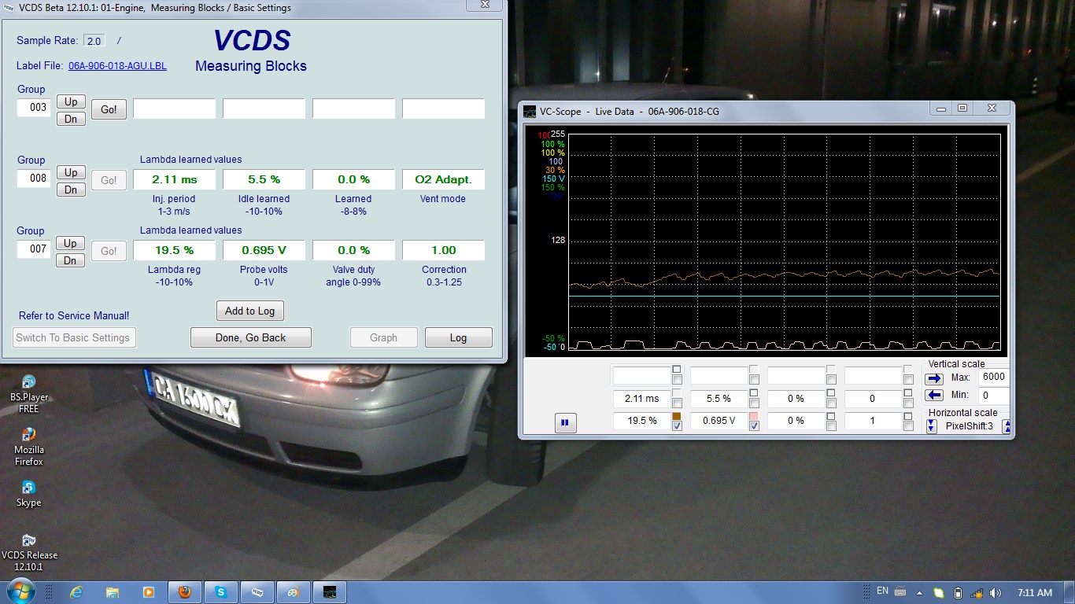Enable the 2.11 ms channel checkbox
Screen dimensions: 1075x604
[x=677, y=403]
